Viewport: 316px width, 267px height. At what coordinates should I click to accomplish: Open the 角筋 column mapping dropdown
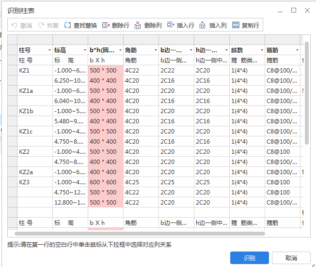tap(156, 50)
